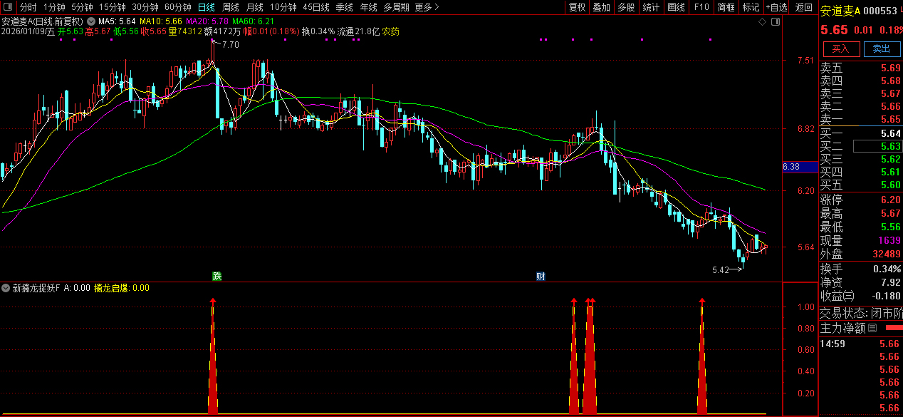Collapse the 新擒龙捉妖F indicator panel toggle

(6, 288)
